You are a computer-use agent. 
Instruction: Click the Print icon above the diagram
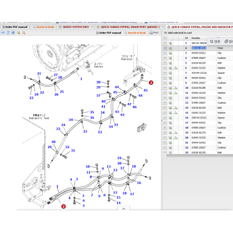[154, 32]
